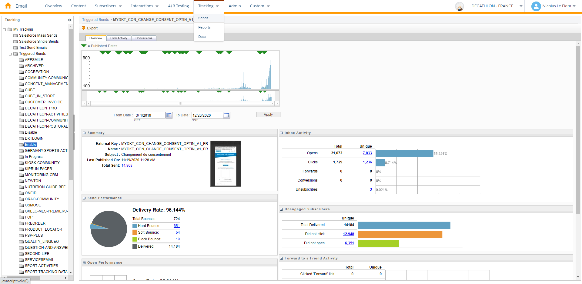Open the CUBE folder icon
The image size is (582, 284).
tap(21, 90)
